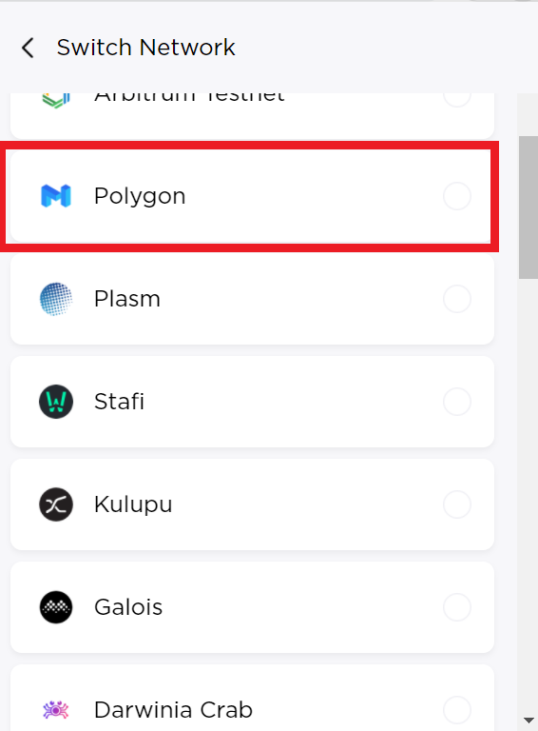This screenshot has height=731, width=538.
Task: Choose the Kulupu network label
Action: 133,504
